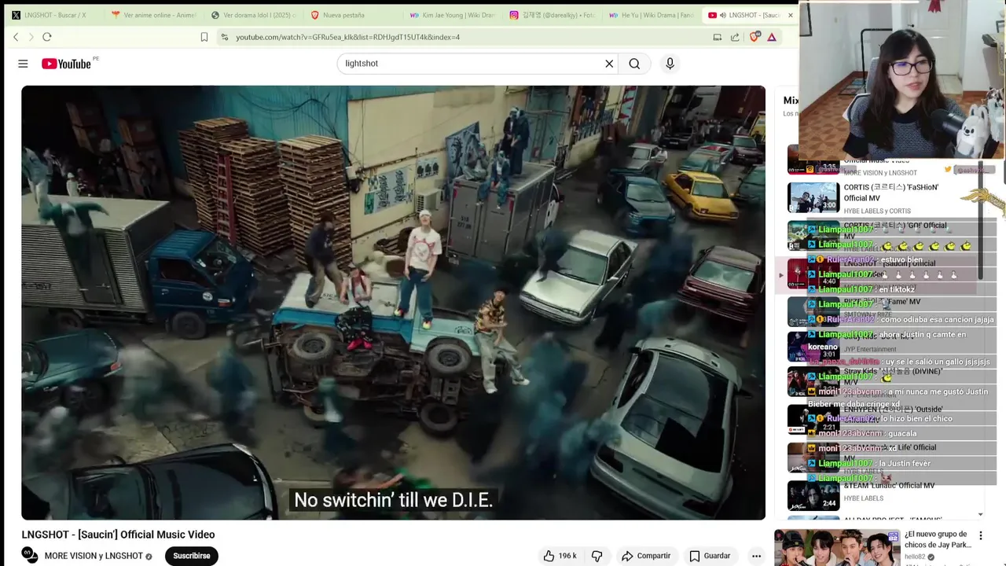Clear the search box with the X icon
Screen dimensions: 1006x566
609,64
